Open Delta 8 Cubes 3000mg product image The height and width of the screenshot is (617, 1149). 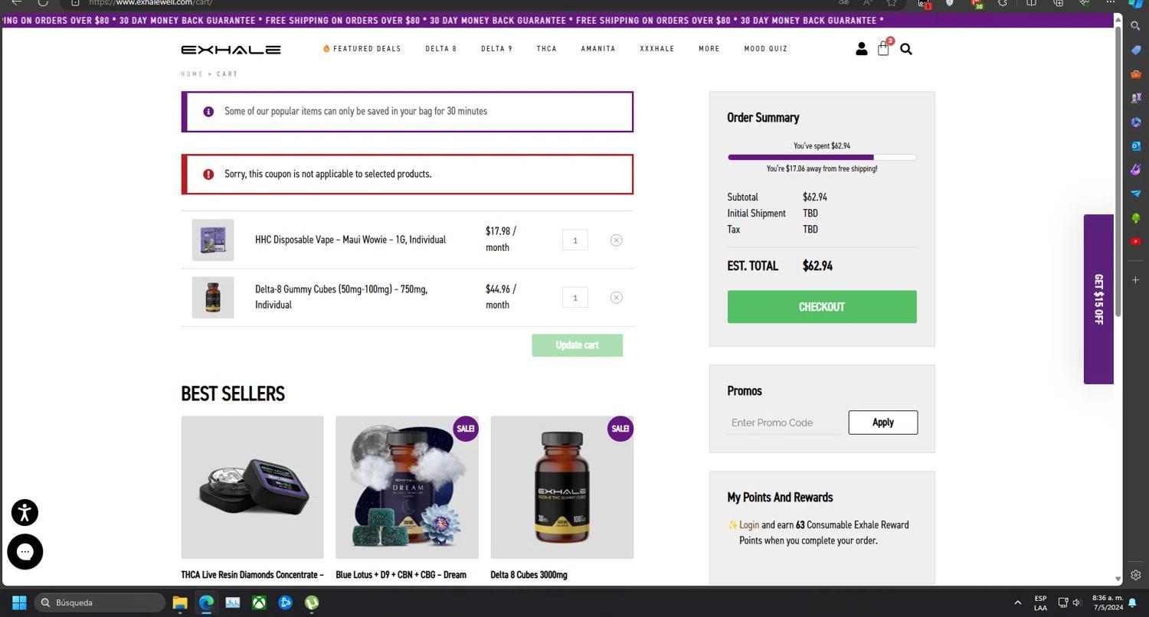click(562, 488)
